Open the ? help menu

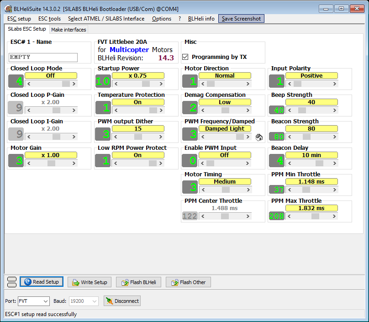(x=179, y=19)
